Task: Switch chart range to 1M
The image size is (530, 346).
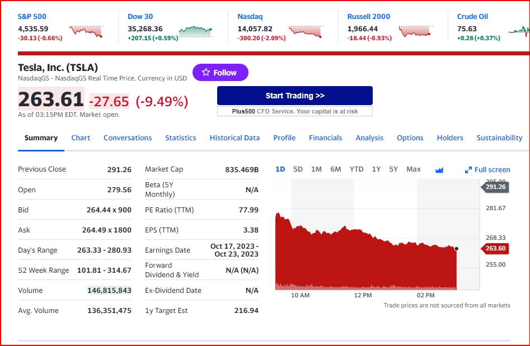Action: click(316, 169)
